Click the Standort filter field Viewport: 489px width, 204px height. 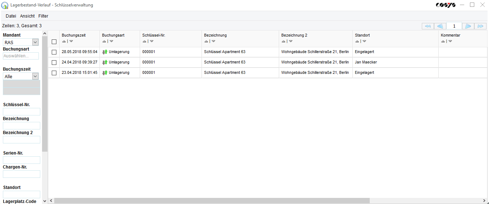(22, 195)
